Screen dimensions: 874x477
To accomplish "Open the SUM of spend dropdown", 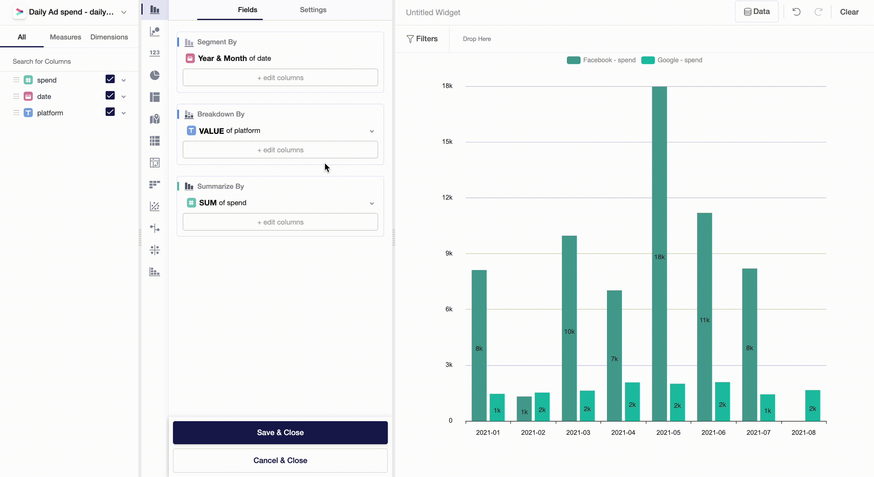I will pos(371,204).
